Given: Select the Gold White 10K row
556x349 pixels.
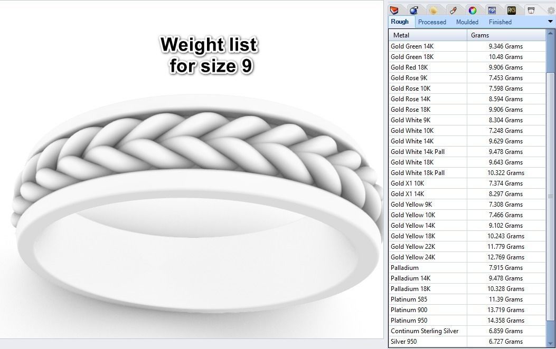Looking at the screenshot, I should pos(467,131).
